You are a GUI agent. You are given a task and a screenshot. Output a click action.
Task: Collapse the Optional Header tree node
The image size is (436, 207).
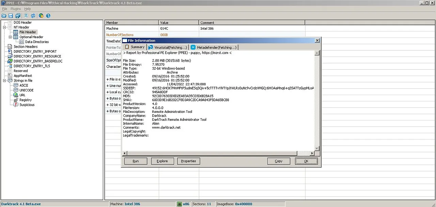coord(10,37)
